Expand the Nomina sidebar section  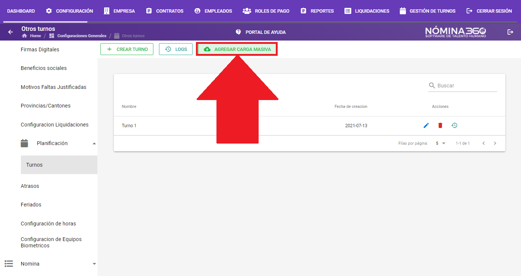(x=94, y=264)
